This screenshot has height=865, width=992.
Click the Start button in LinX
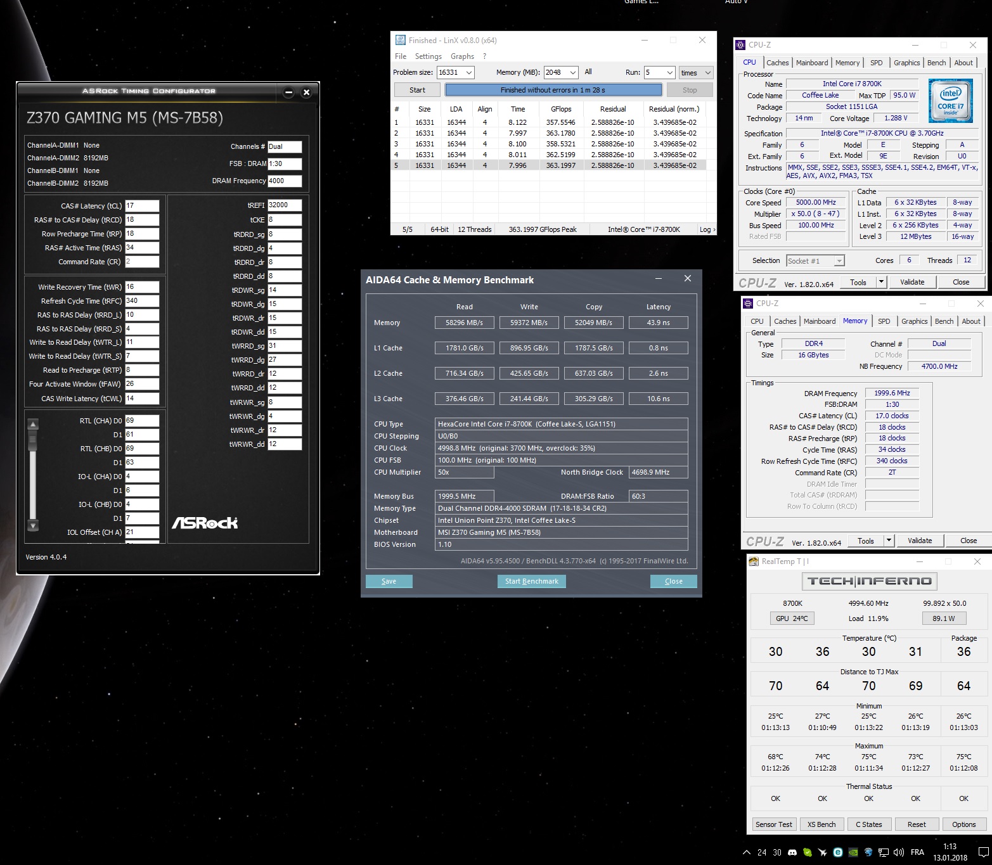(417, 90)
